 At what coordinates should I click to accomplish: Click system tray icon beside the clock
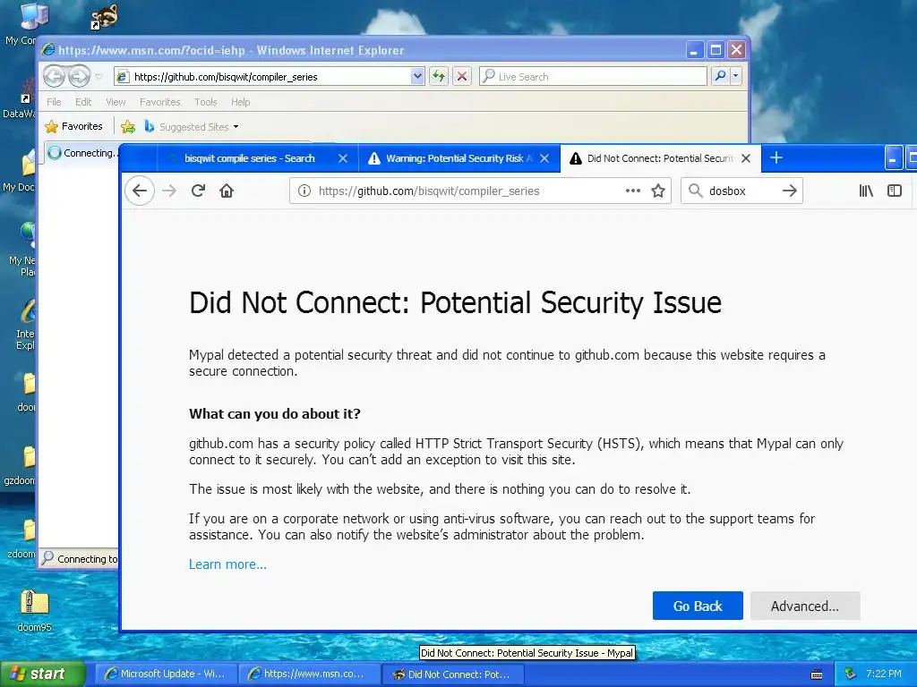[x=850, y=674]
